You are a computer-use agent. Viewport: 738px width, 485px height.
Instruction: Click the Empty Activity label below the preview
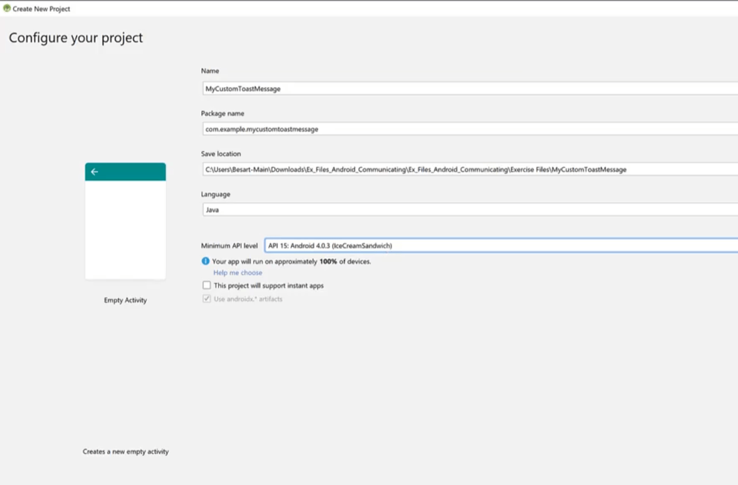pos(125,300)
